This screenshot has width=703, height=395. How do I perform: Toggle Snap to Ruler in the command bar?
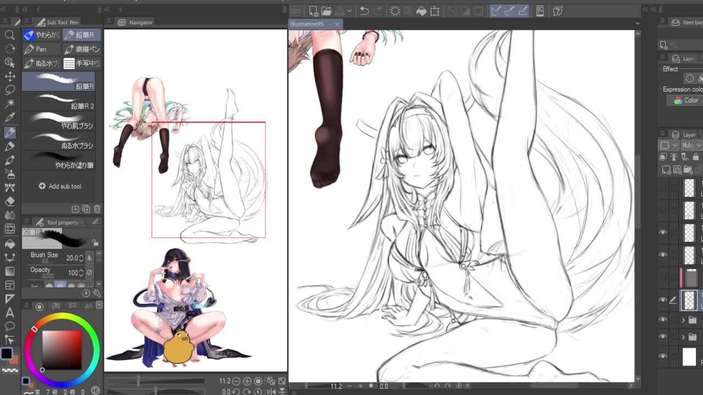[x=496, y=11]
